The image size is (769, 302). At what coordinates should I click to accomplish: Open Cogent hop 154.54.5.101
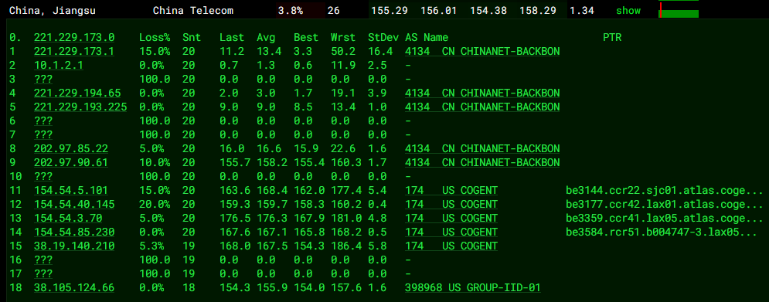tap(71, 190)
